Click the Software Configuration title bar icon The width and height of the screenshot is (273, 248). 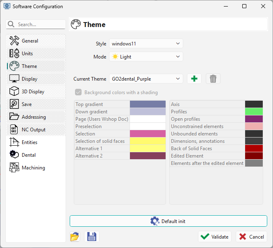click(x=7, y=6)
